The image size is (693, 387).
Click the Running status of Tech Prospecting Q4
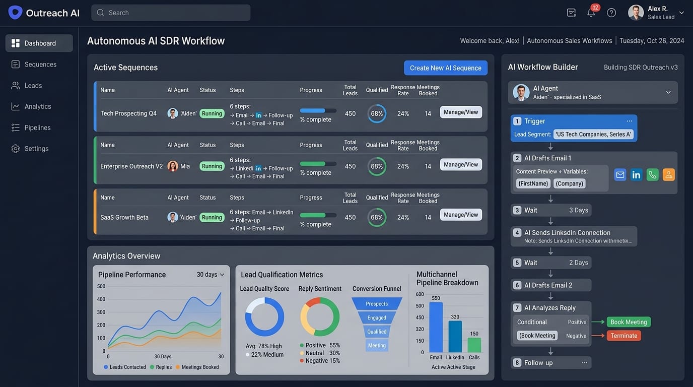(x=212, y=113)
